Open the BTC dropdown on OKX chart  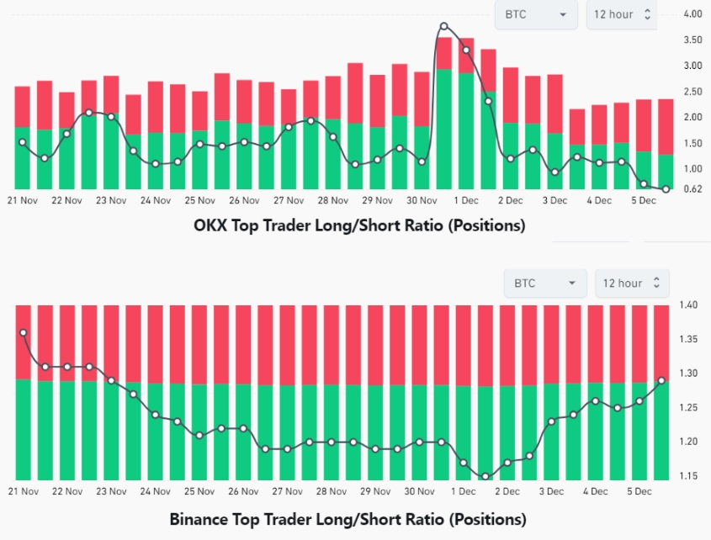[x=536, y=14]
